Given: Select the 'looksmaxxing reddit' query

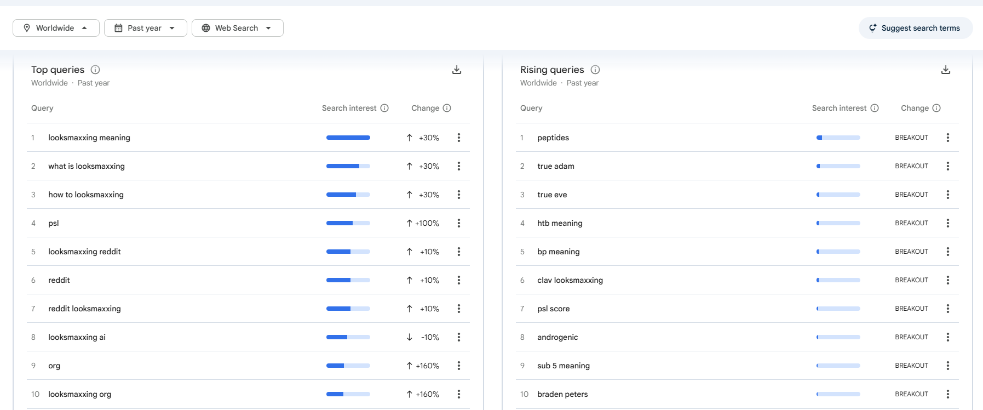Looking at the screenshot, I should (84, 252).
